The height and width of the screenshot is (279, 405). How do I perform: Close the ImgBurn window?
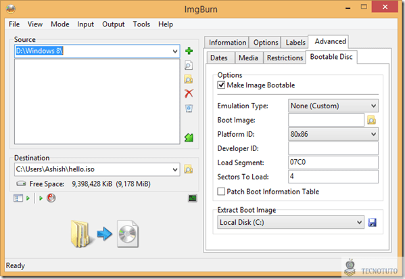click(x=385, y=7)
